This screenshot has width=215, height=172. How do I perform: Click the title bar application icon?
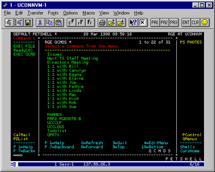pos(5,5)
